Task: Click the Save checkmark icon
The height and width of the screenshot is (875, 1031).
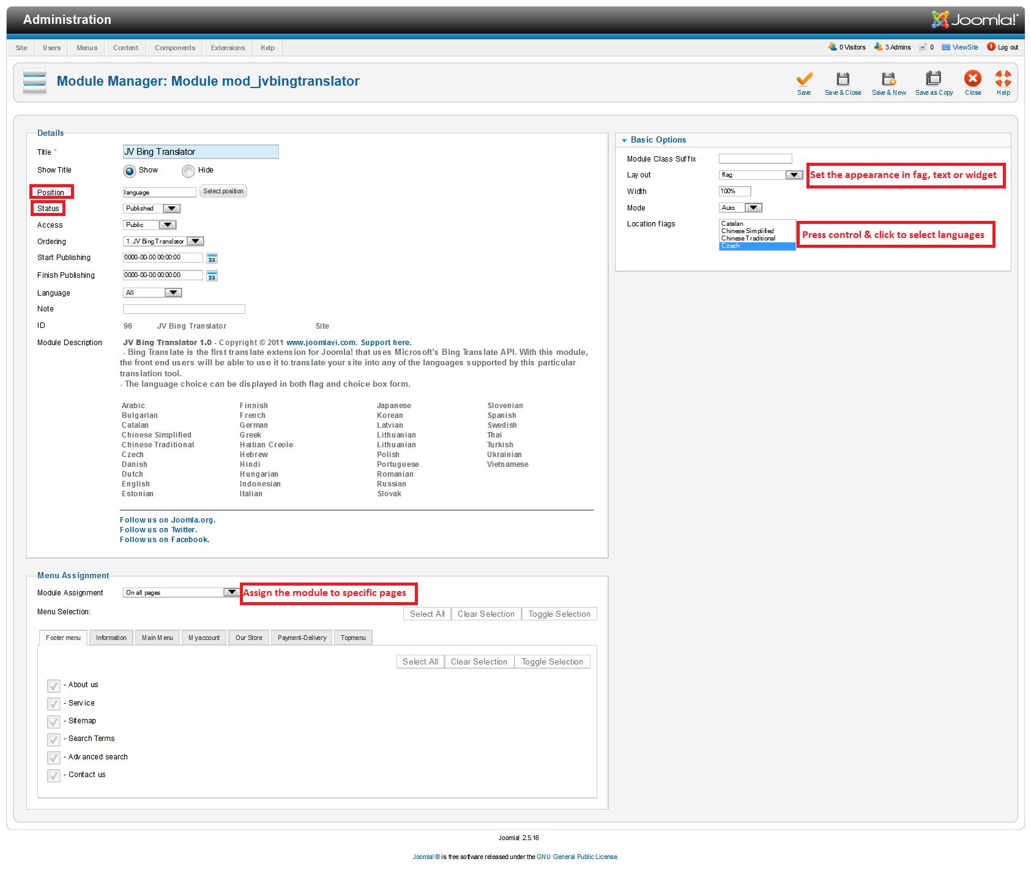Action: click(804, 79)
